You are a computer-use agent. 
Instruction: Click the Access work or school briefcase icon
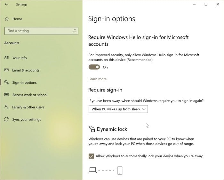[6, 95]
